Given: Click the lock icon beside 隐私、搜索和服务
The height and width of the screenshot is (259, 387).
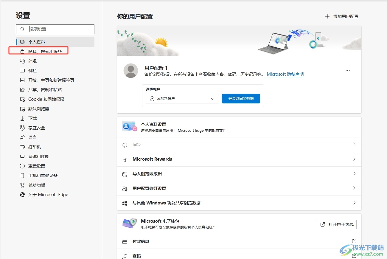Looking at the screenshot, I should coord(22,52).
